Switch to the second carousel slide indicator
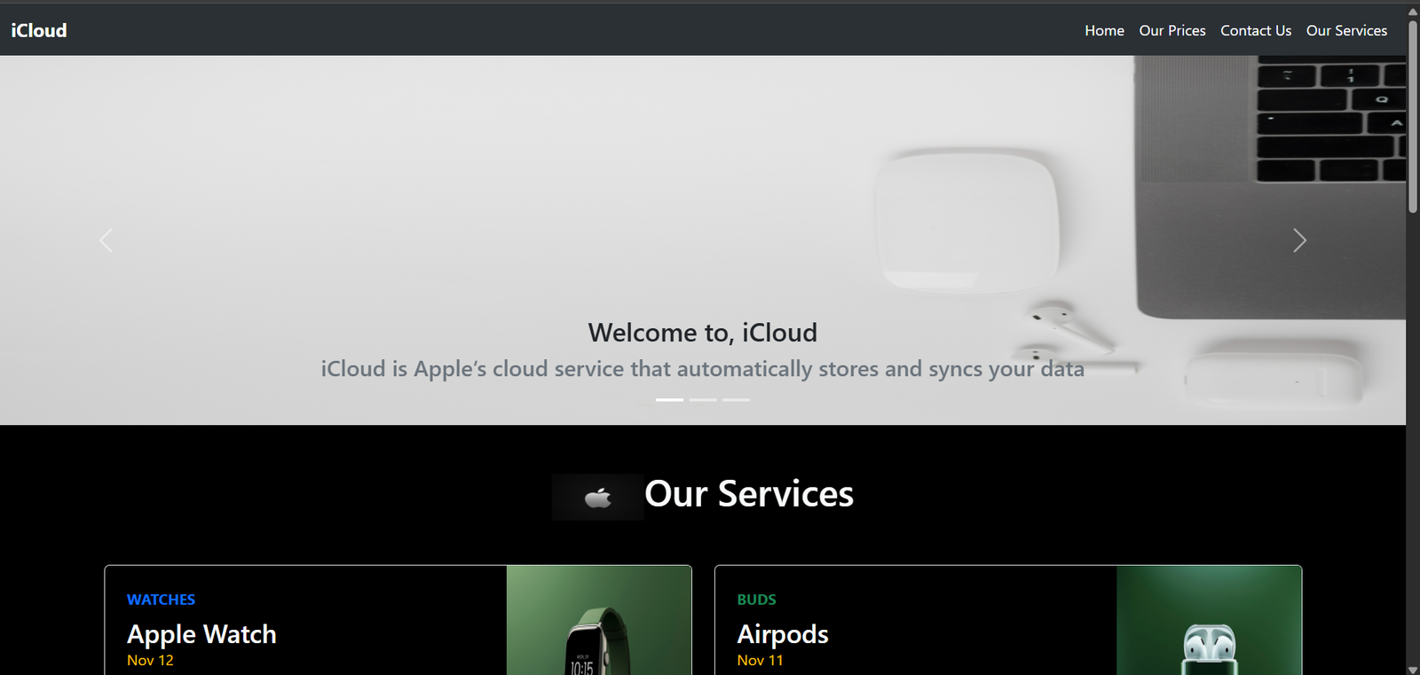Image resolution: width=1420 pixels, height=675 pixels. click(703, 400)
